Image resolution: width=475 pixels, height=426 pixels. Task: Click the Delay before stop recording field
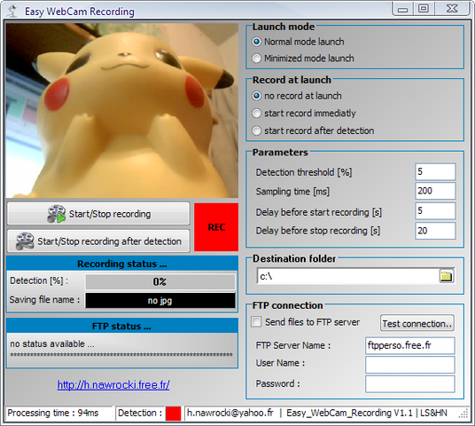pos(435,231)
